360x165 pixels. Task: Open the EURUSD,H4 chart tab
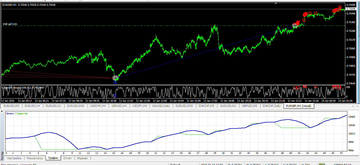32,106
